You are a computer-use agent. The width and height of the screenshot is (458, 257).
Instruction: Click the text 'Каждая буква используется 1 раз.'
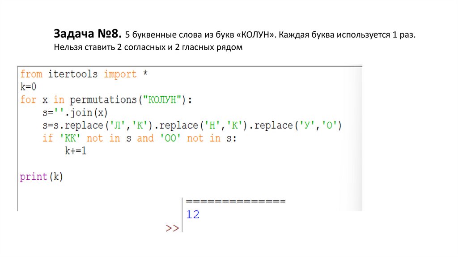(x=347, y=35)
